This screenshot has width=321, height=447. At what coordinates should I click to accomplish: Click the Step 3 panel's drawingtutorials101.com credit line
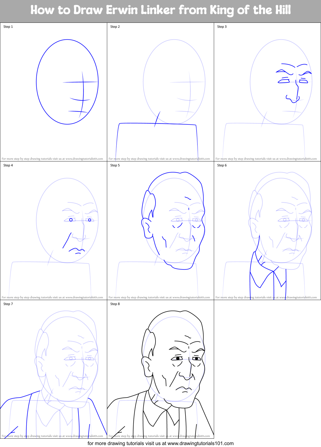[266, 159]
